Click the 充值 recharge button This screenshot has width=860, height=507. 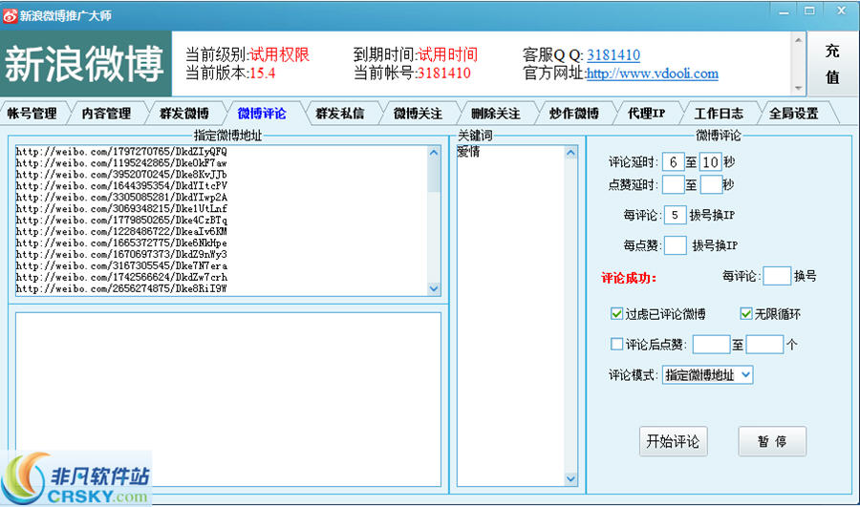tap(832, 64)
